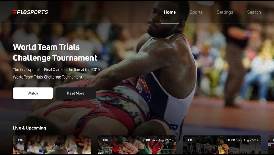Image resolution: width=274 pixels, height=155 pixels.
Task: Click the Live & Upcoming section heading
Action: (29, 128)
